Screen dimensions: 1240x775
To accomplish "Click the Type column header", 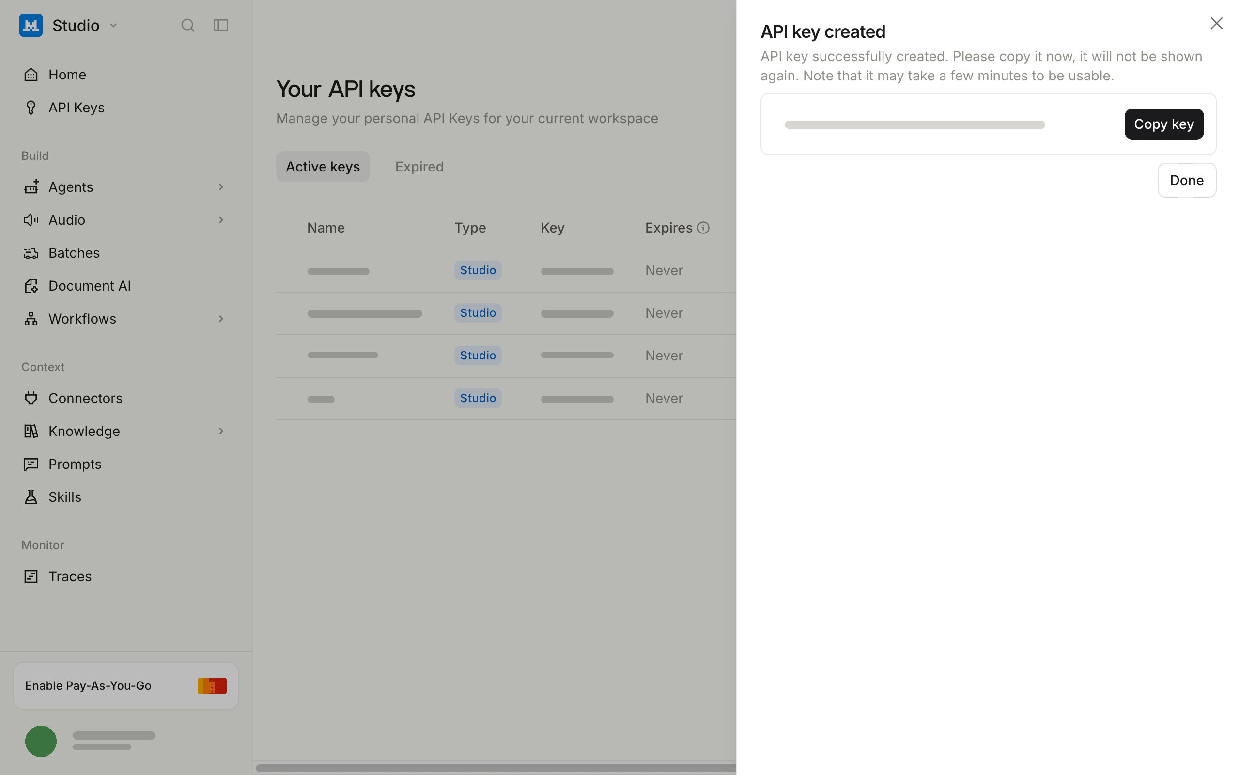I will coord(470,228).
